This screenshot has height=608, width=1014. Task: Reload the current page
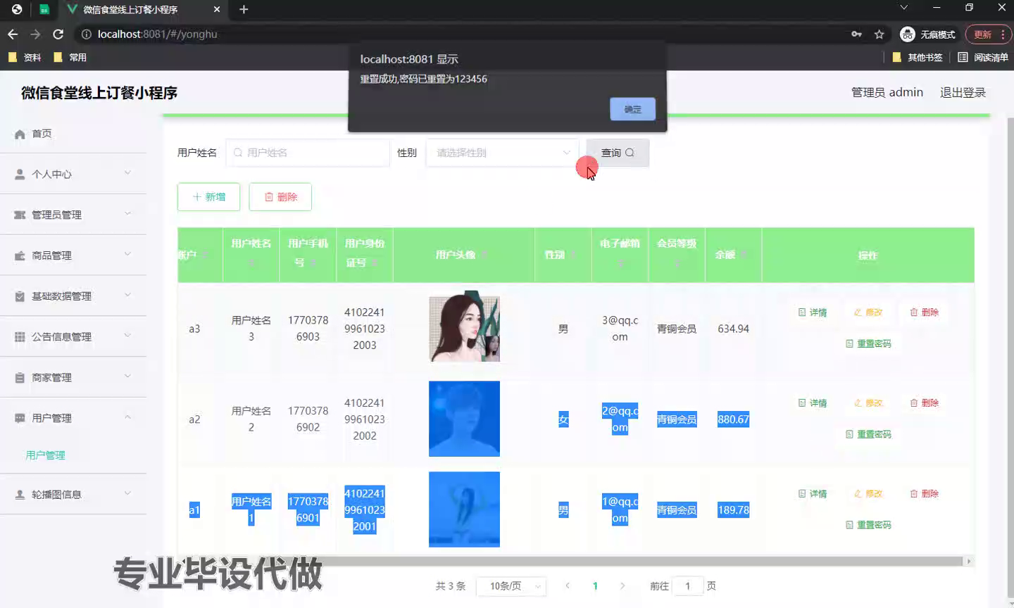pyautogui.click(x=58, y=34)
